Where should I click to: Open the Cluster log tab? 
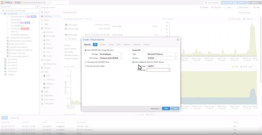click(x=15, y=118)
